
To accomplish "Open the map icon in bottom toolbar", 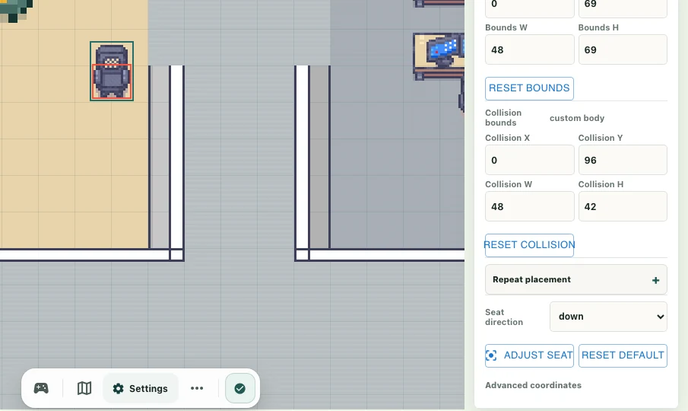I will pos(84,388).
